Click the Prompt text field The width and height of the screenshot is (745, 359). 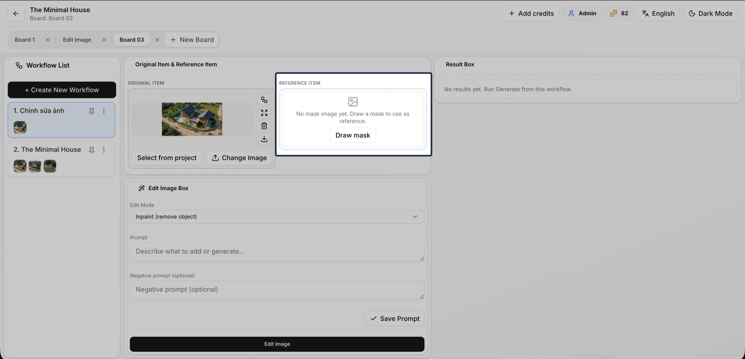277,252
